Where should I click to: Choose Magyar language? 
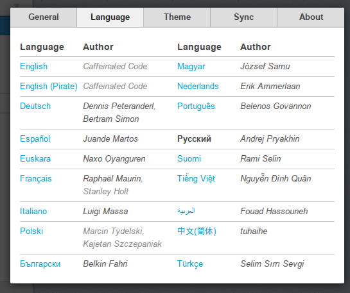191,67
